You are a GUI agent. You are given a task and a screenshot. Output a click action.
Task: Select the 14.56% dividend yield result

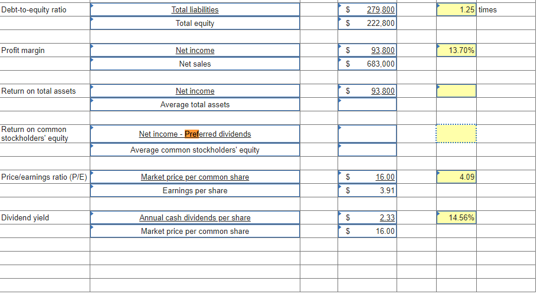pyautogui.click(x=456, y=218)
